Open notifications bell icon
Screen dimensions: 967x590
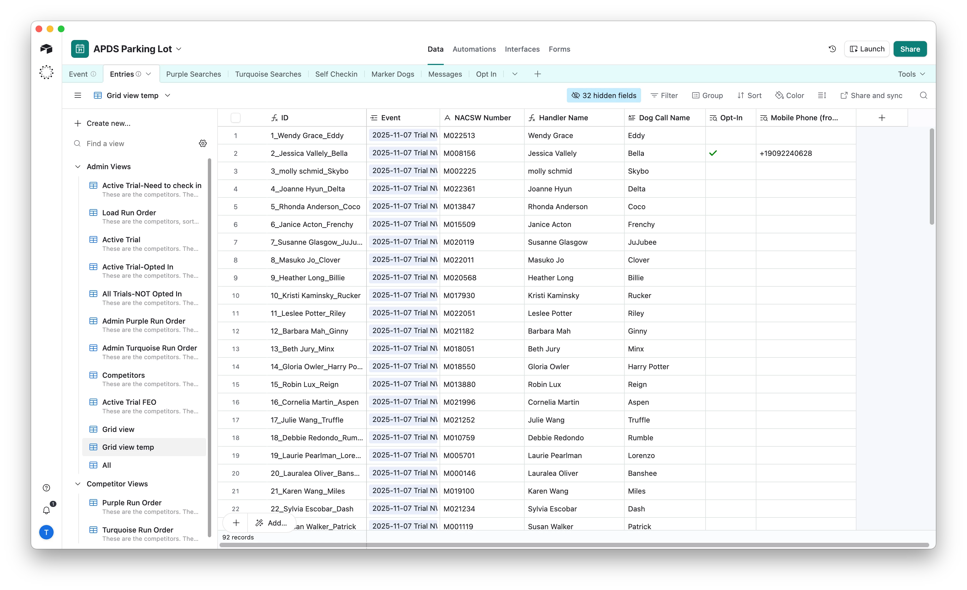click(x=46, y=510)
